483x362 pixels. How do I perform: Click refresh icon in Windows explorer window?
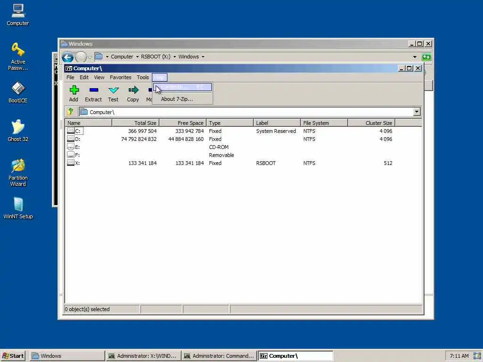426,57
